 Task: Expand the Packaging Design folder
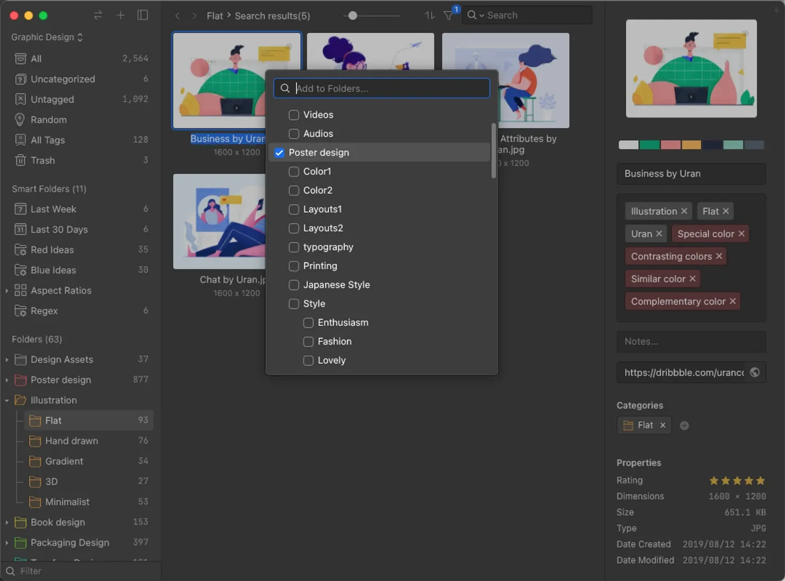(x=6, y=543)
